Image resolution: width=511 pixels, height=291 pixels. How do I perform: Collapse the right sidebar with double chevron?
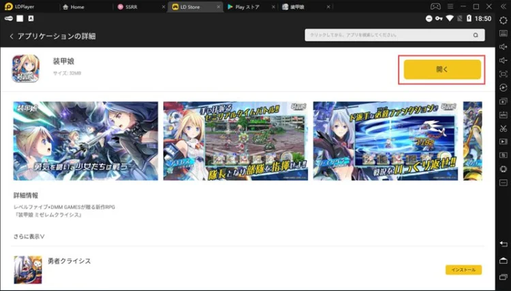click(x=504, y=7)
